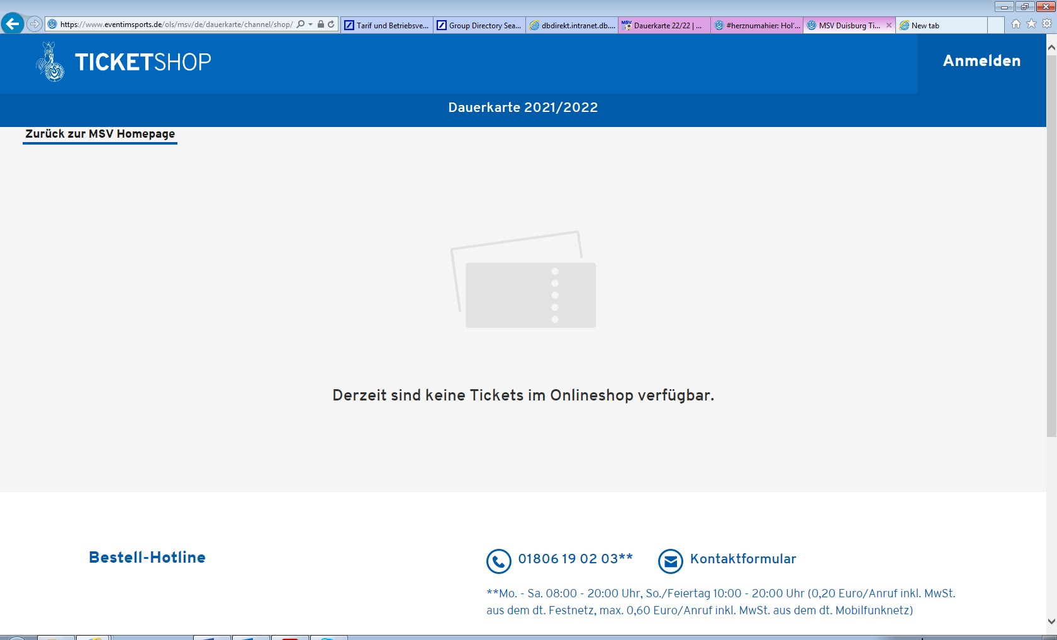Click the phone icon beside hotline number
The height and width of the screenshot is (640, 1057).
click(498, 561)
